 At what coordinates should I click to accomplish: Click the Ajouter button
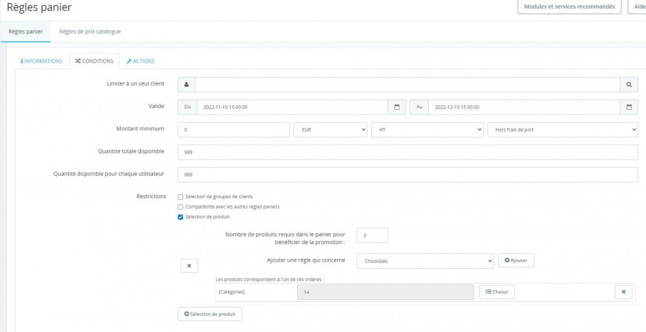click(516, 260)
